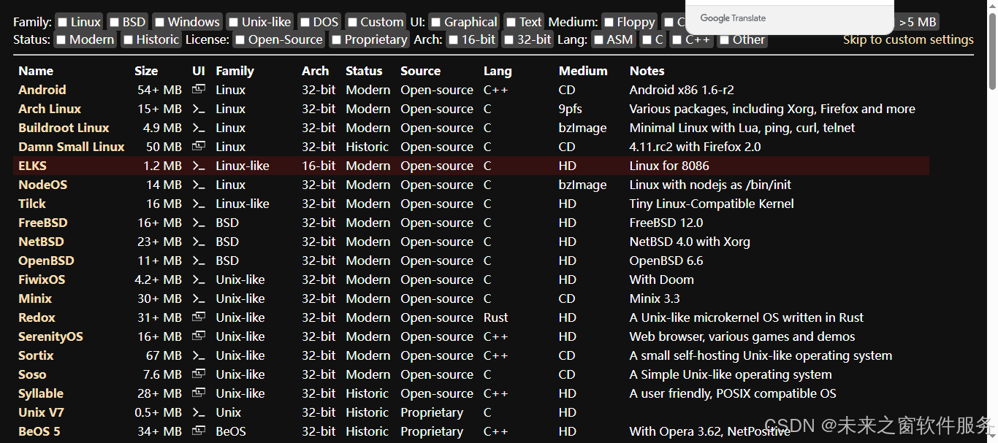This screenshot has height=443, width=998.
Task: Click the terminal UI icon in the FreeBSD row
Action: point(198,223)
